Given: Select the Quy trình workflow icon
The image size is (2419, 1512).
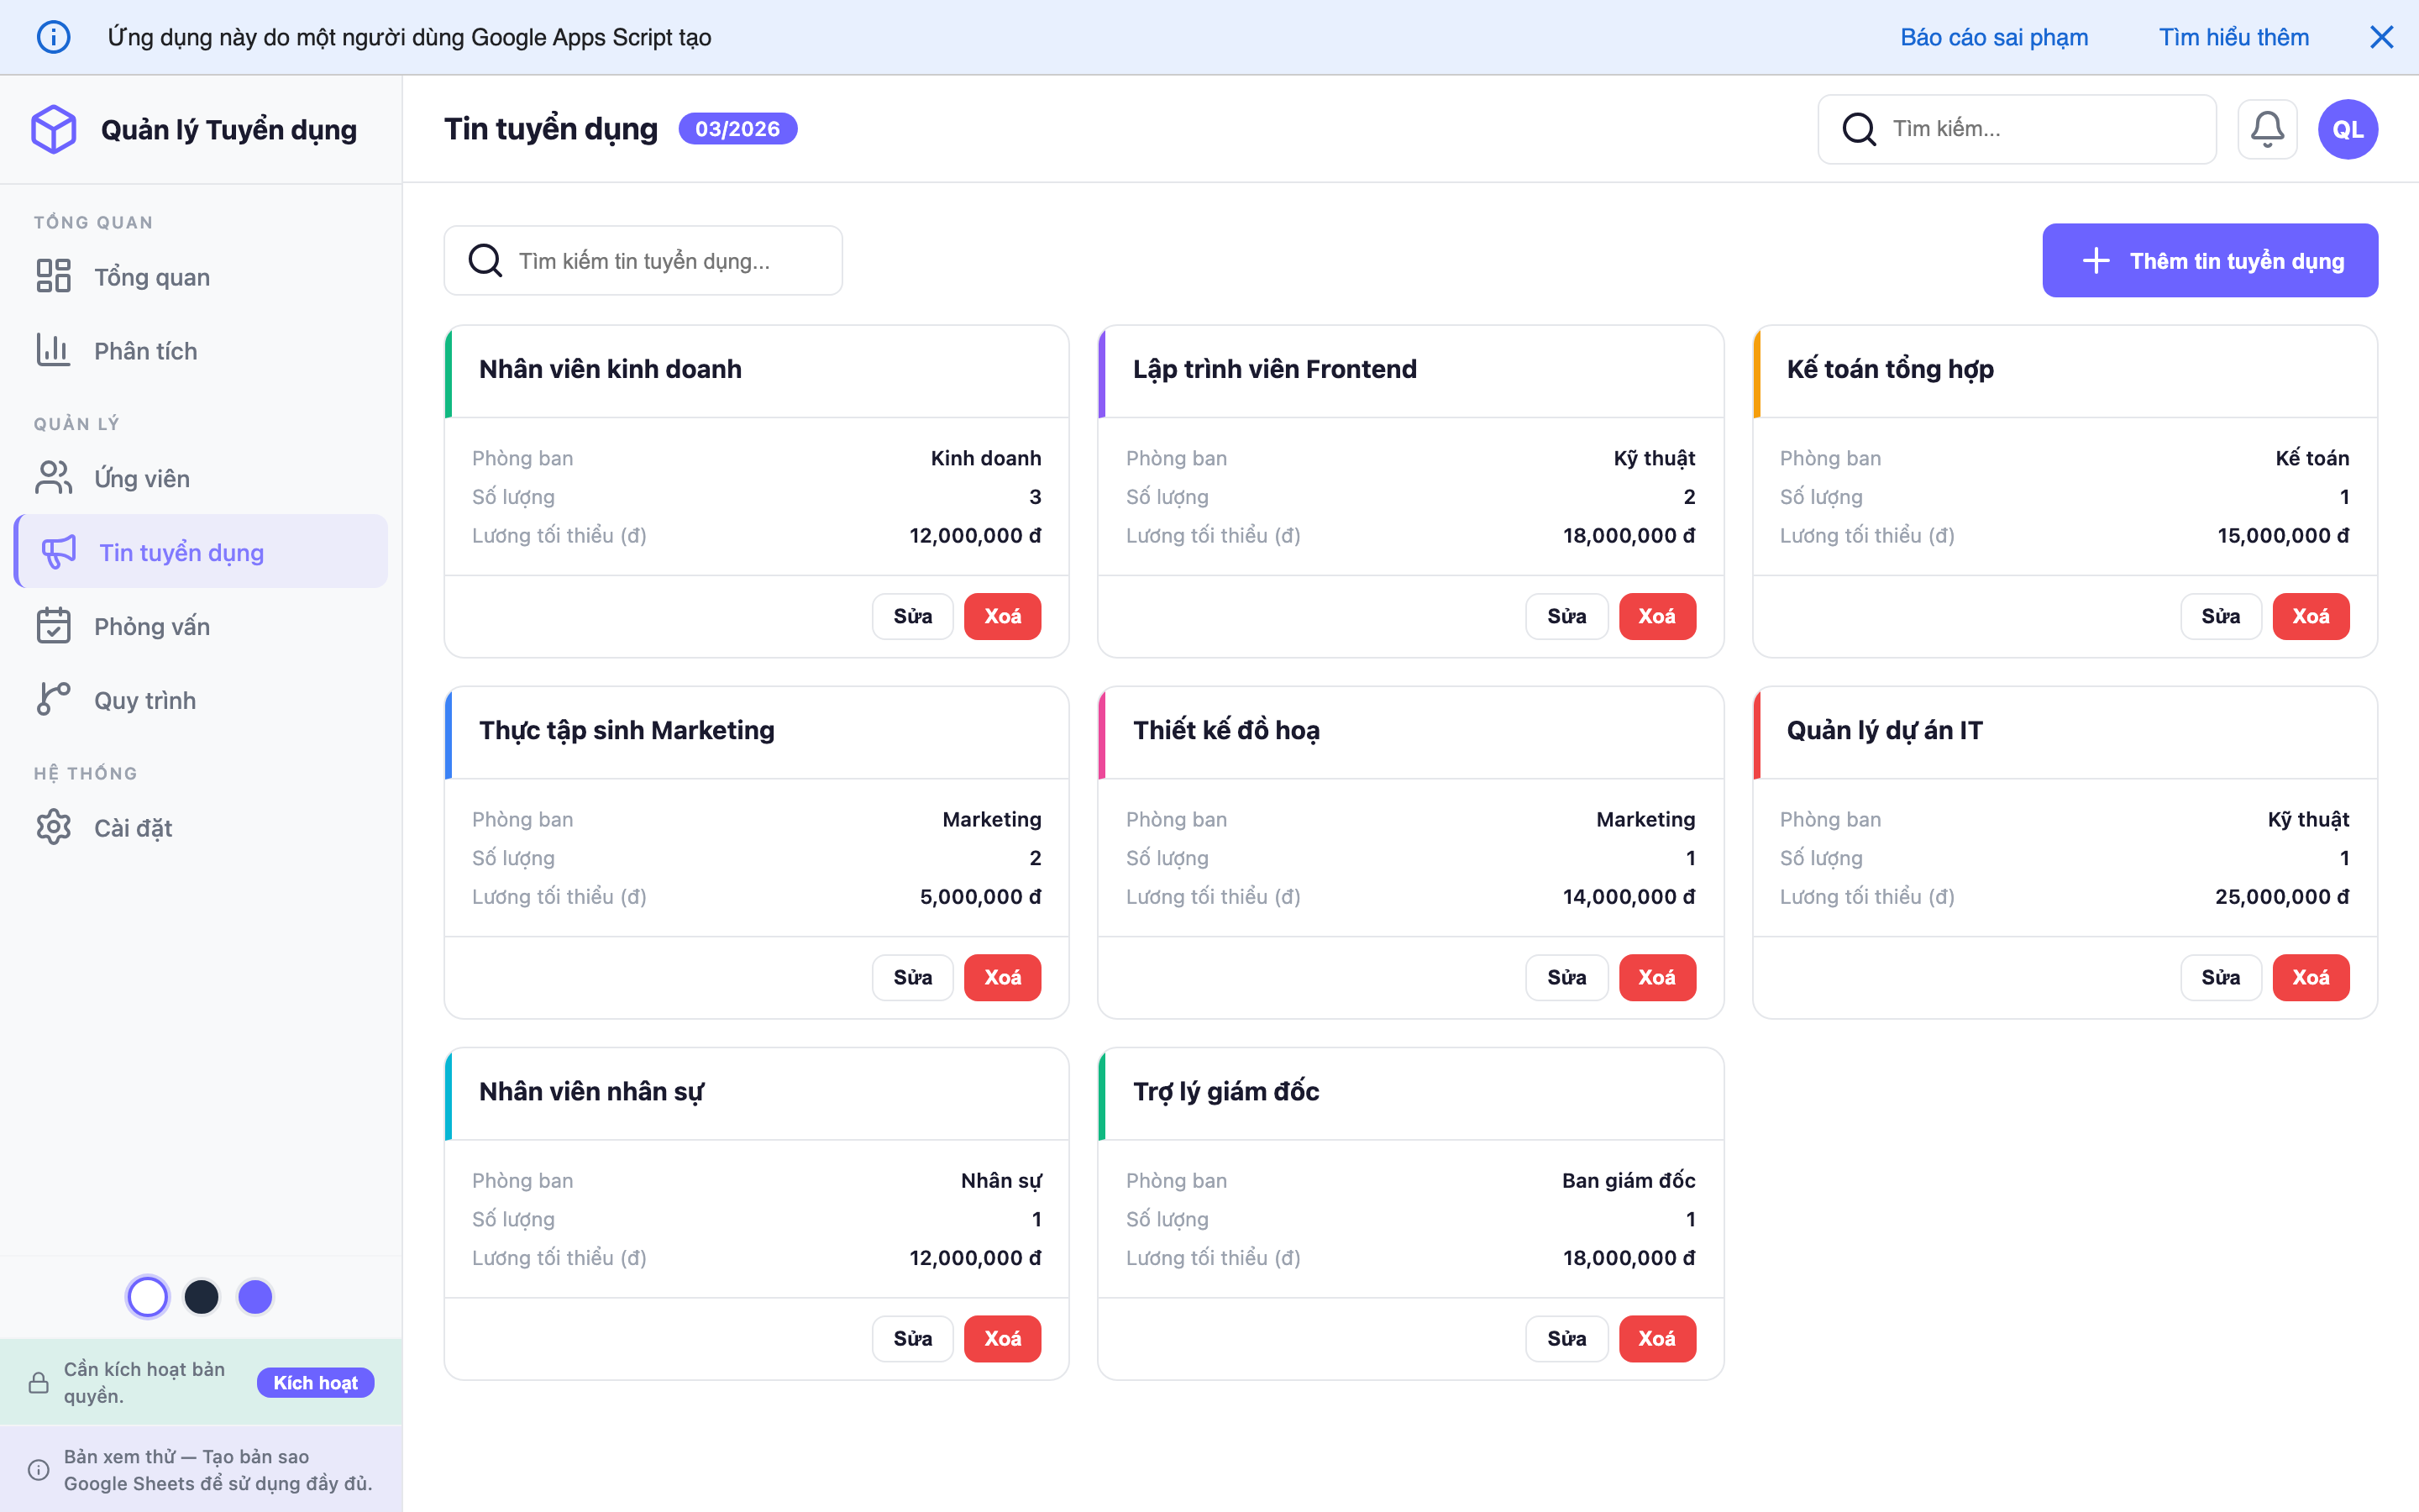Looking at the screenshot, I should coord(53,699).
